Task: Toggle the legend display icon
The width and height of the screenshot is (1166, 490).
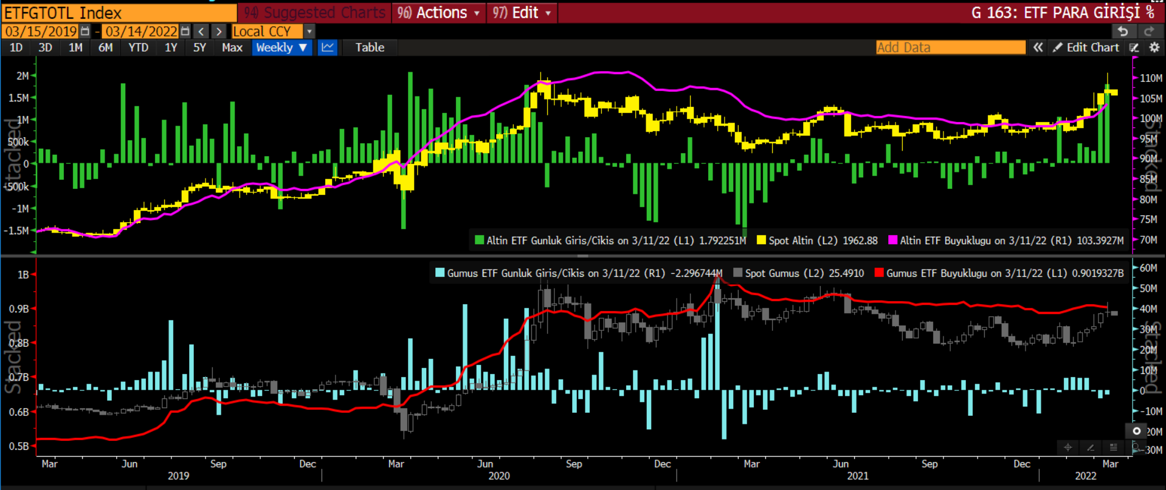Action: coord(1113,447)
